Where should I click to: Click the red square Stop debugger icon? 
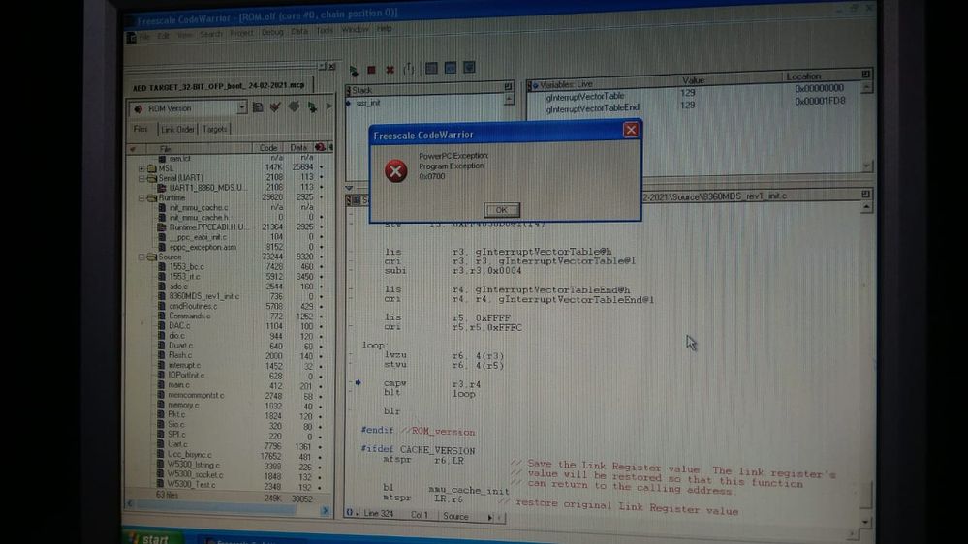pos(372,70)
